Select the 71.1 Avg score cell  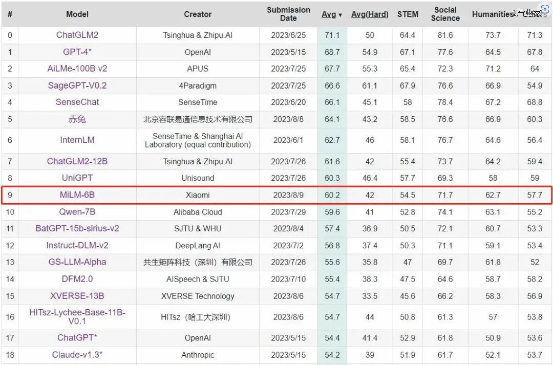pos(332,35)
